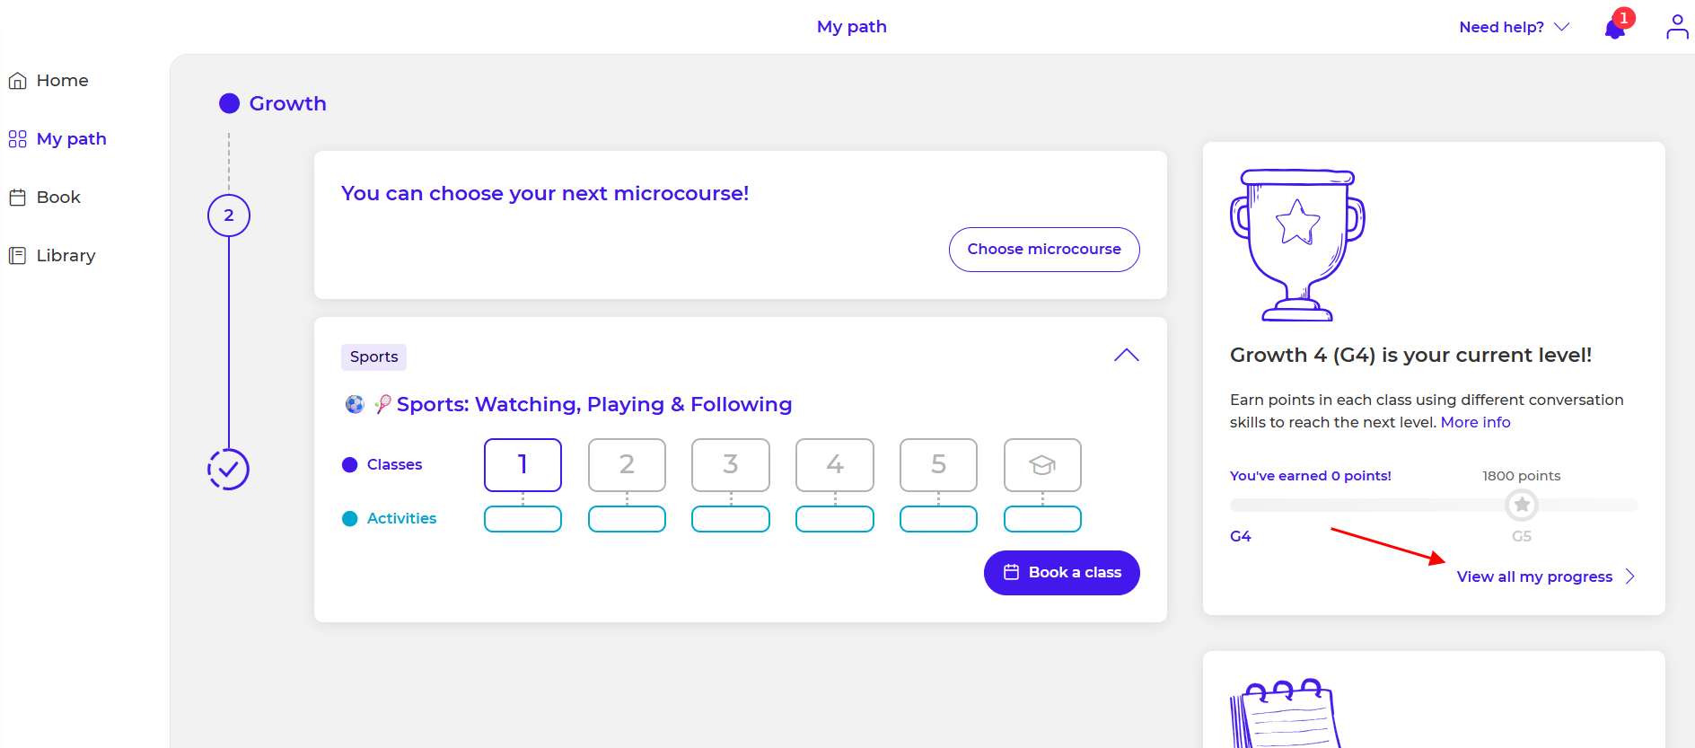Open View all my progress arrow
Screen dimensions: 1695x748
point(1629,576)
